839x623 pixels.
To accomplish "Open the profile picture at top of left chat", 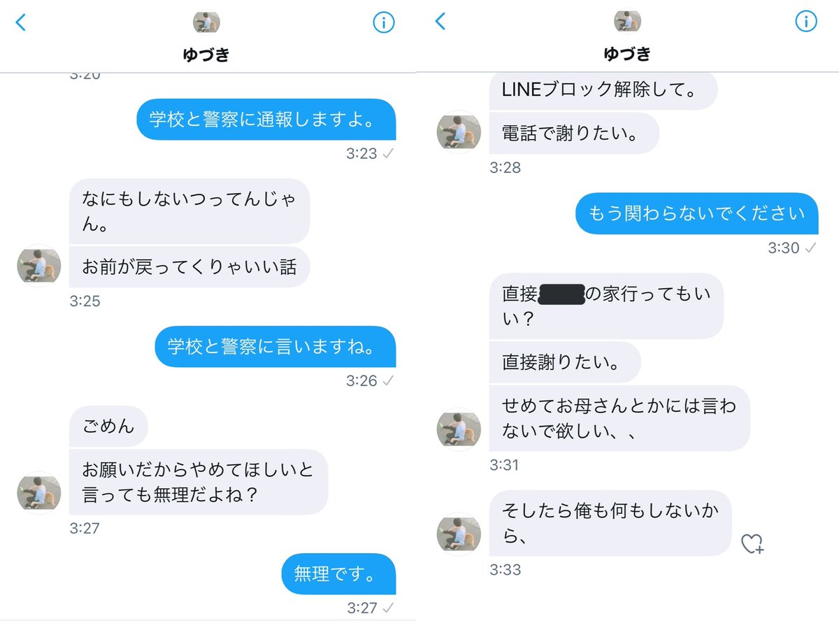I will point(206,22).
